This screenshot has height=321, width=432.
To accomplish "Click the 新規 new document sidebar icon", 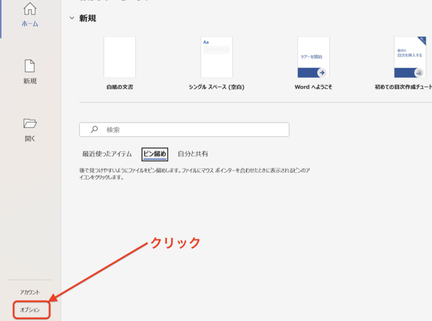I will click(x=30, y=66).
